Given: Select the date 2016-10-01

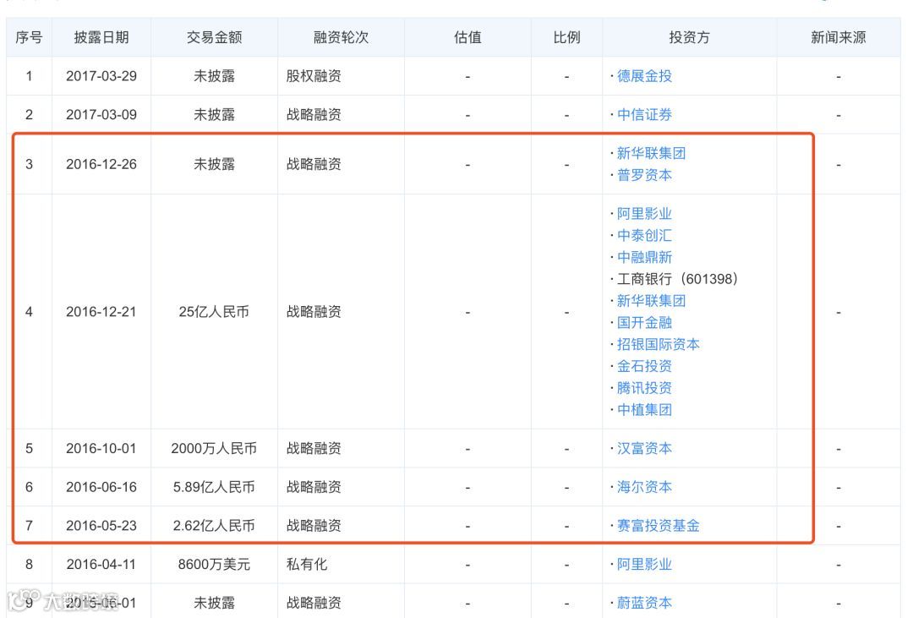Looking at the screenshot, I should [101, 448].
